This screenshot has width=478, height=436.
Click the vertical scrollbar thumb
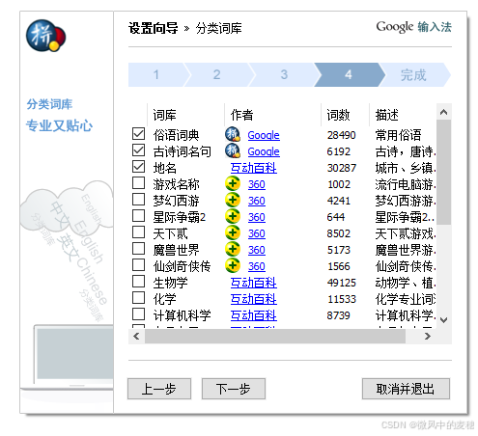pyautogui.click(x=444, y=172)
